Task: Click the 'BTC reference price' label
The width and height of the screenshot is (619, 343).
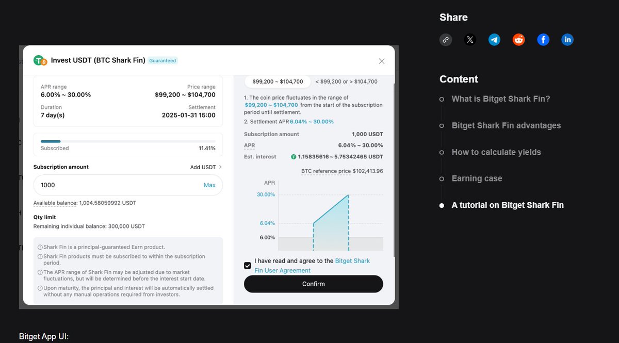Action: point(326,171)
